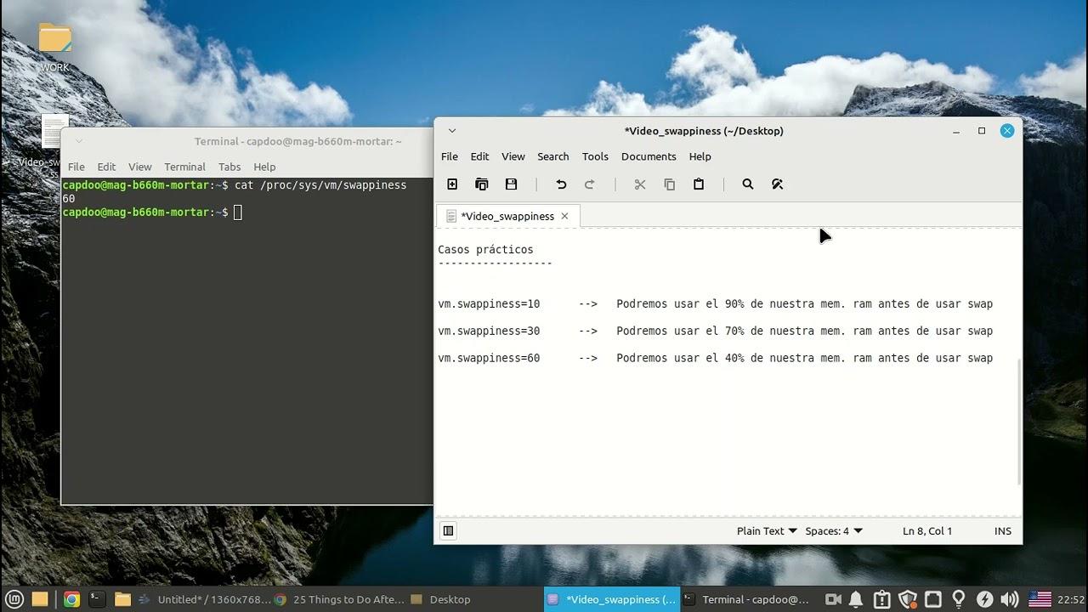1088x612 pixels.
Task: Open the window menu via the title bar chevron
Action: click(x=451, y=130)
